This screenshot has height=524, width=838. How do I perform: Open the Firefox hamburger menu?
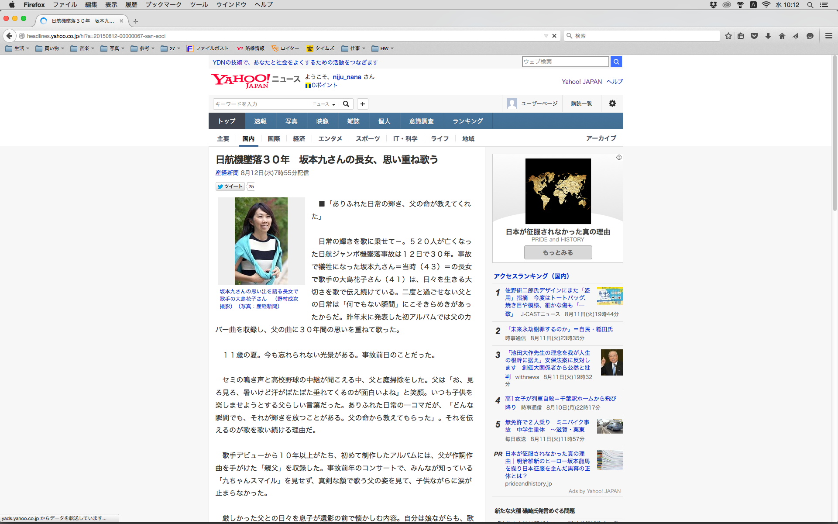click(x=828, y=36)
